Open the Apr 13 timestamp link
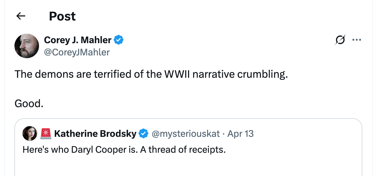 pyautogui.click(x=241, y=134)
